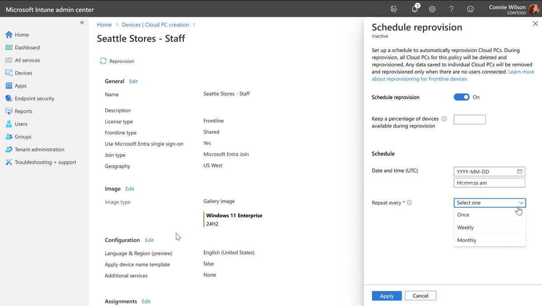Open Learn more about reprovisioning link
The image size is (542, 306).
tap(453, 75)
